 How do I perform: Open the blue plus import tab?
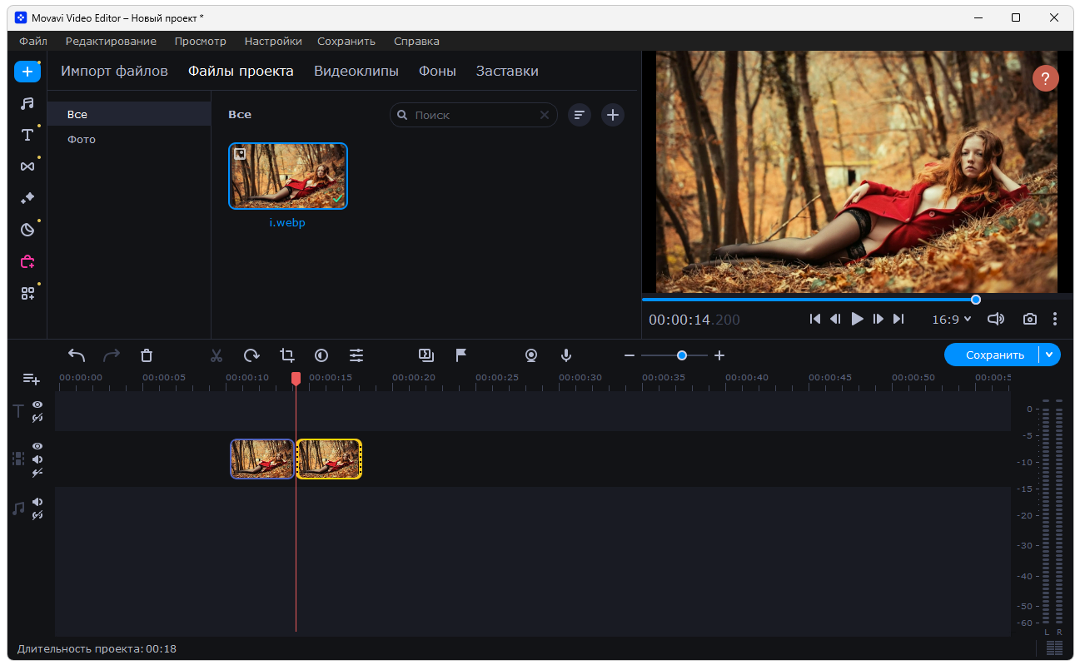[x=27, y=72]
